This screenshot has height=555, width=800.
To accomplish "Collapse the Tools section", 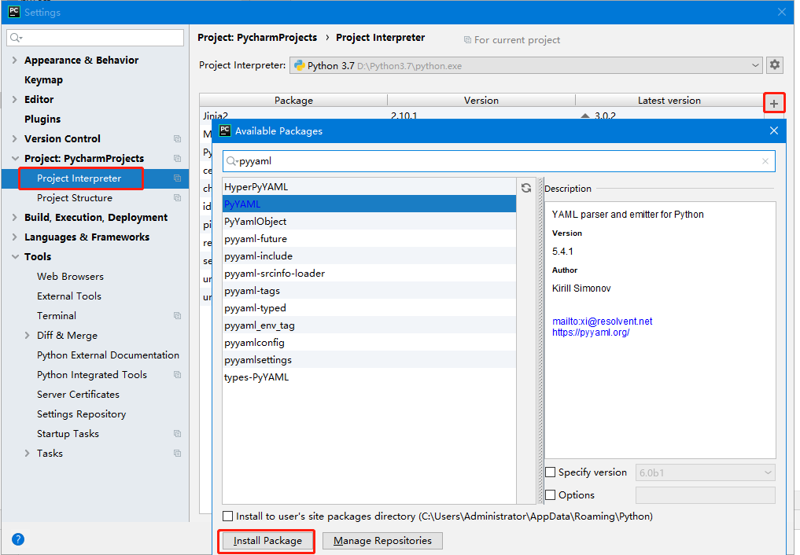I will coord(15,257).
